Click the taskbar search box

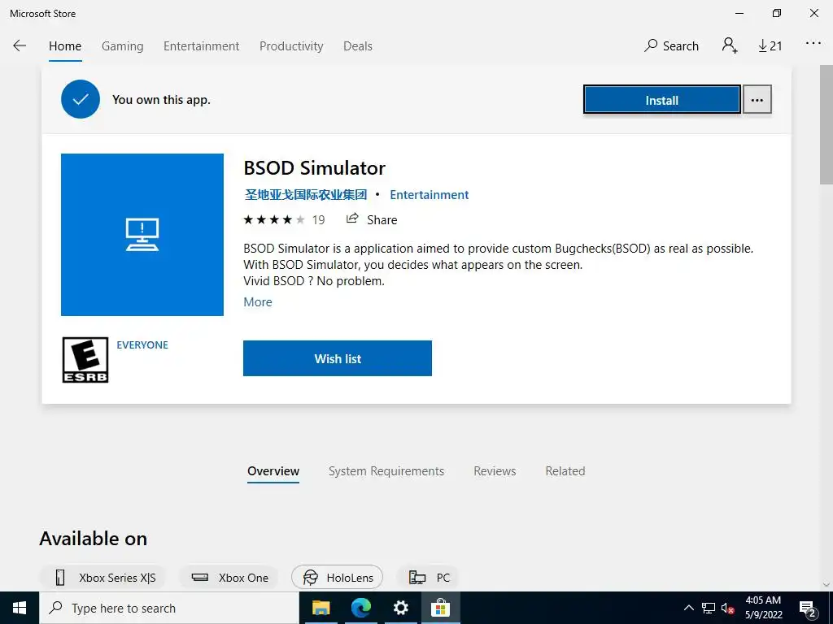[169, 608]
